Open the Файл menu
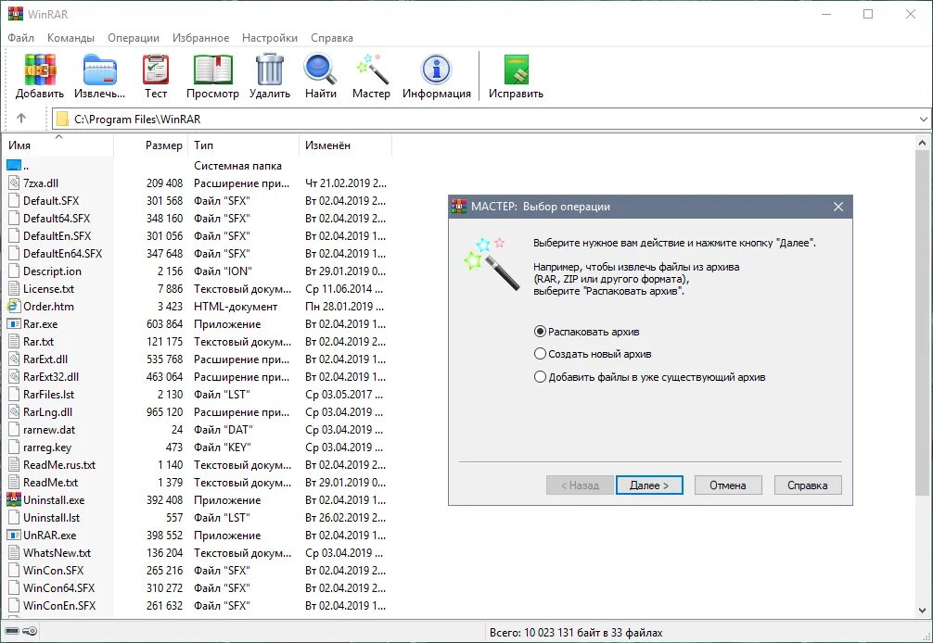The height and width of the screenshot is (643, 933). 20,37
